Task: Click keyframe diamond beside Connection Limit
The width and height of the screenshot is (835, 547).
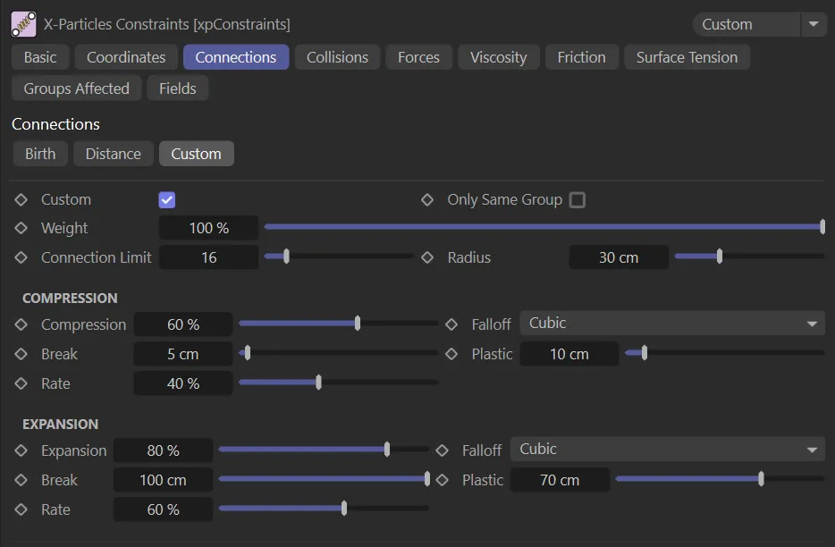Action: [21, 257]
